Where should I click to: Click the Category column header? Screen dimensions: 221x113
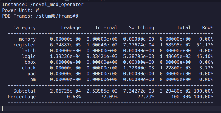point(25,28)
